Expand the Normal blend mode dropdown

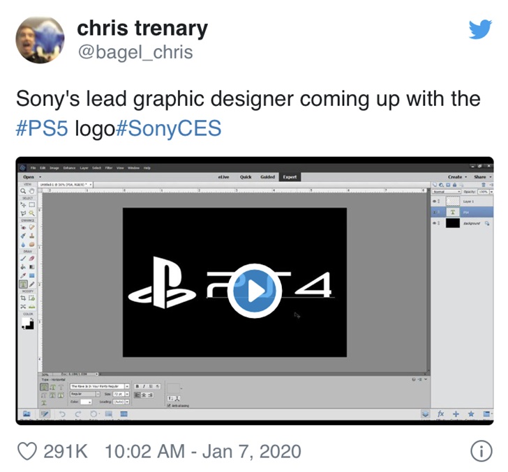click(x=447, y=192)
